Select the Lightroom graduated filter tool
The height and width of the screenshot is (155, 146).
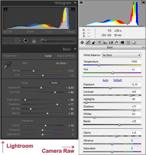click(x=34, y=41)
